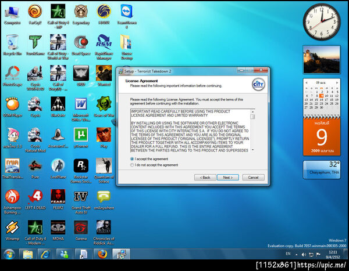Screen dimensions: 349x271
Task: Select the FEAR2 desktop icon
Action: (58, 200)
